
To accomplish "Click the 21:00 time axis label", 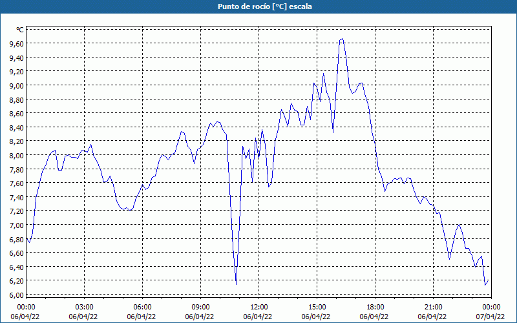I will tap(433, 307).
